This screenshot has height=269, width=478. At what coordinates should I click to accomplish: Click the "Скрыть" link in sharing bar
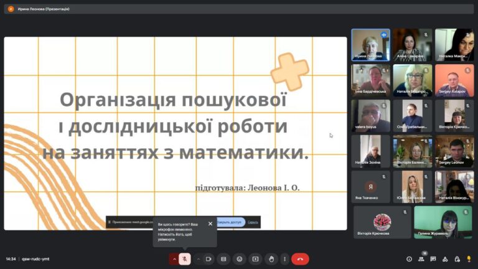point(253,222)
